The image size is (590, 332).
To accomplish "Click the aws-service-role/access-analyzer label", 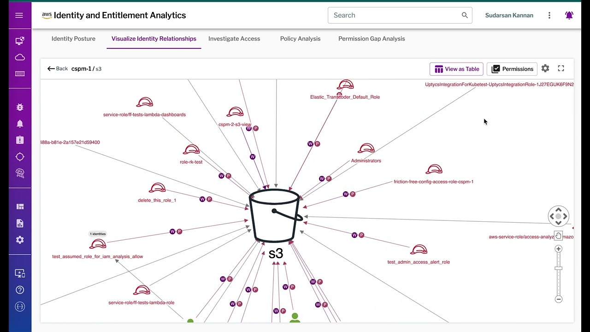I will coord(531,237).
